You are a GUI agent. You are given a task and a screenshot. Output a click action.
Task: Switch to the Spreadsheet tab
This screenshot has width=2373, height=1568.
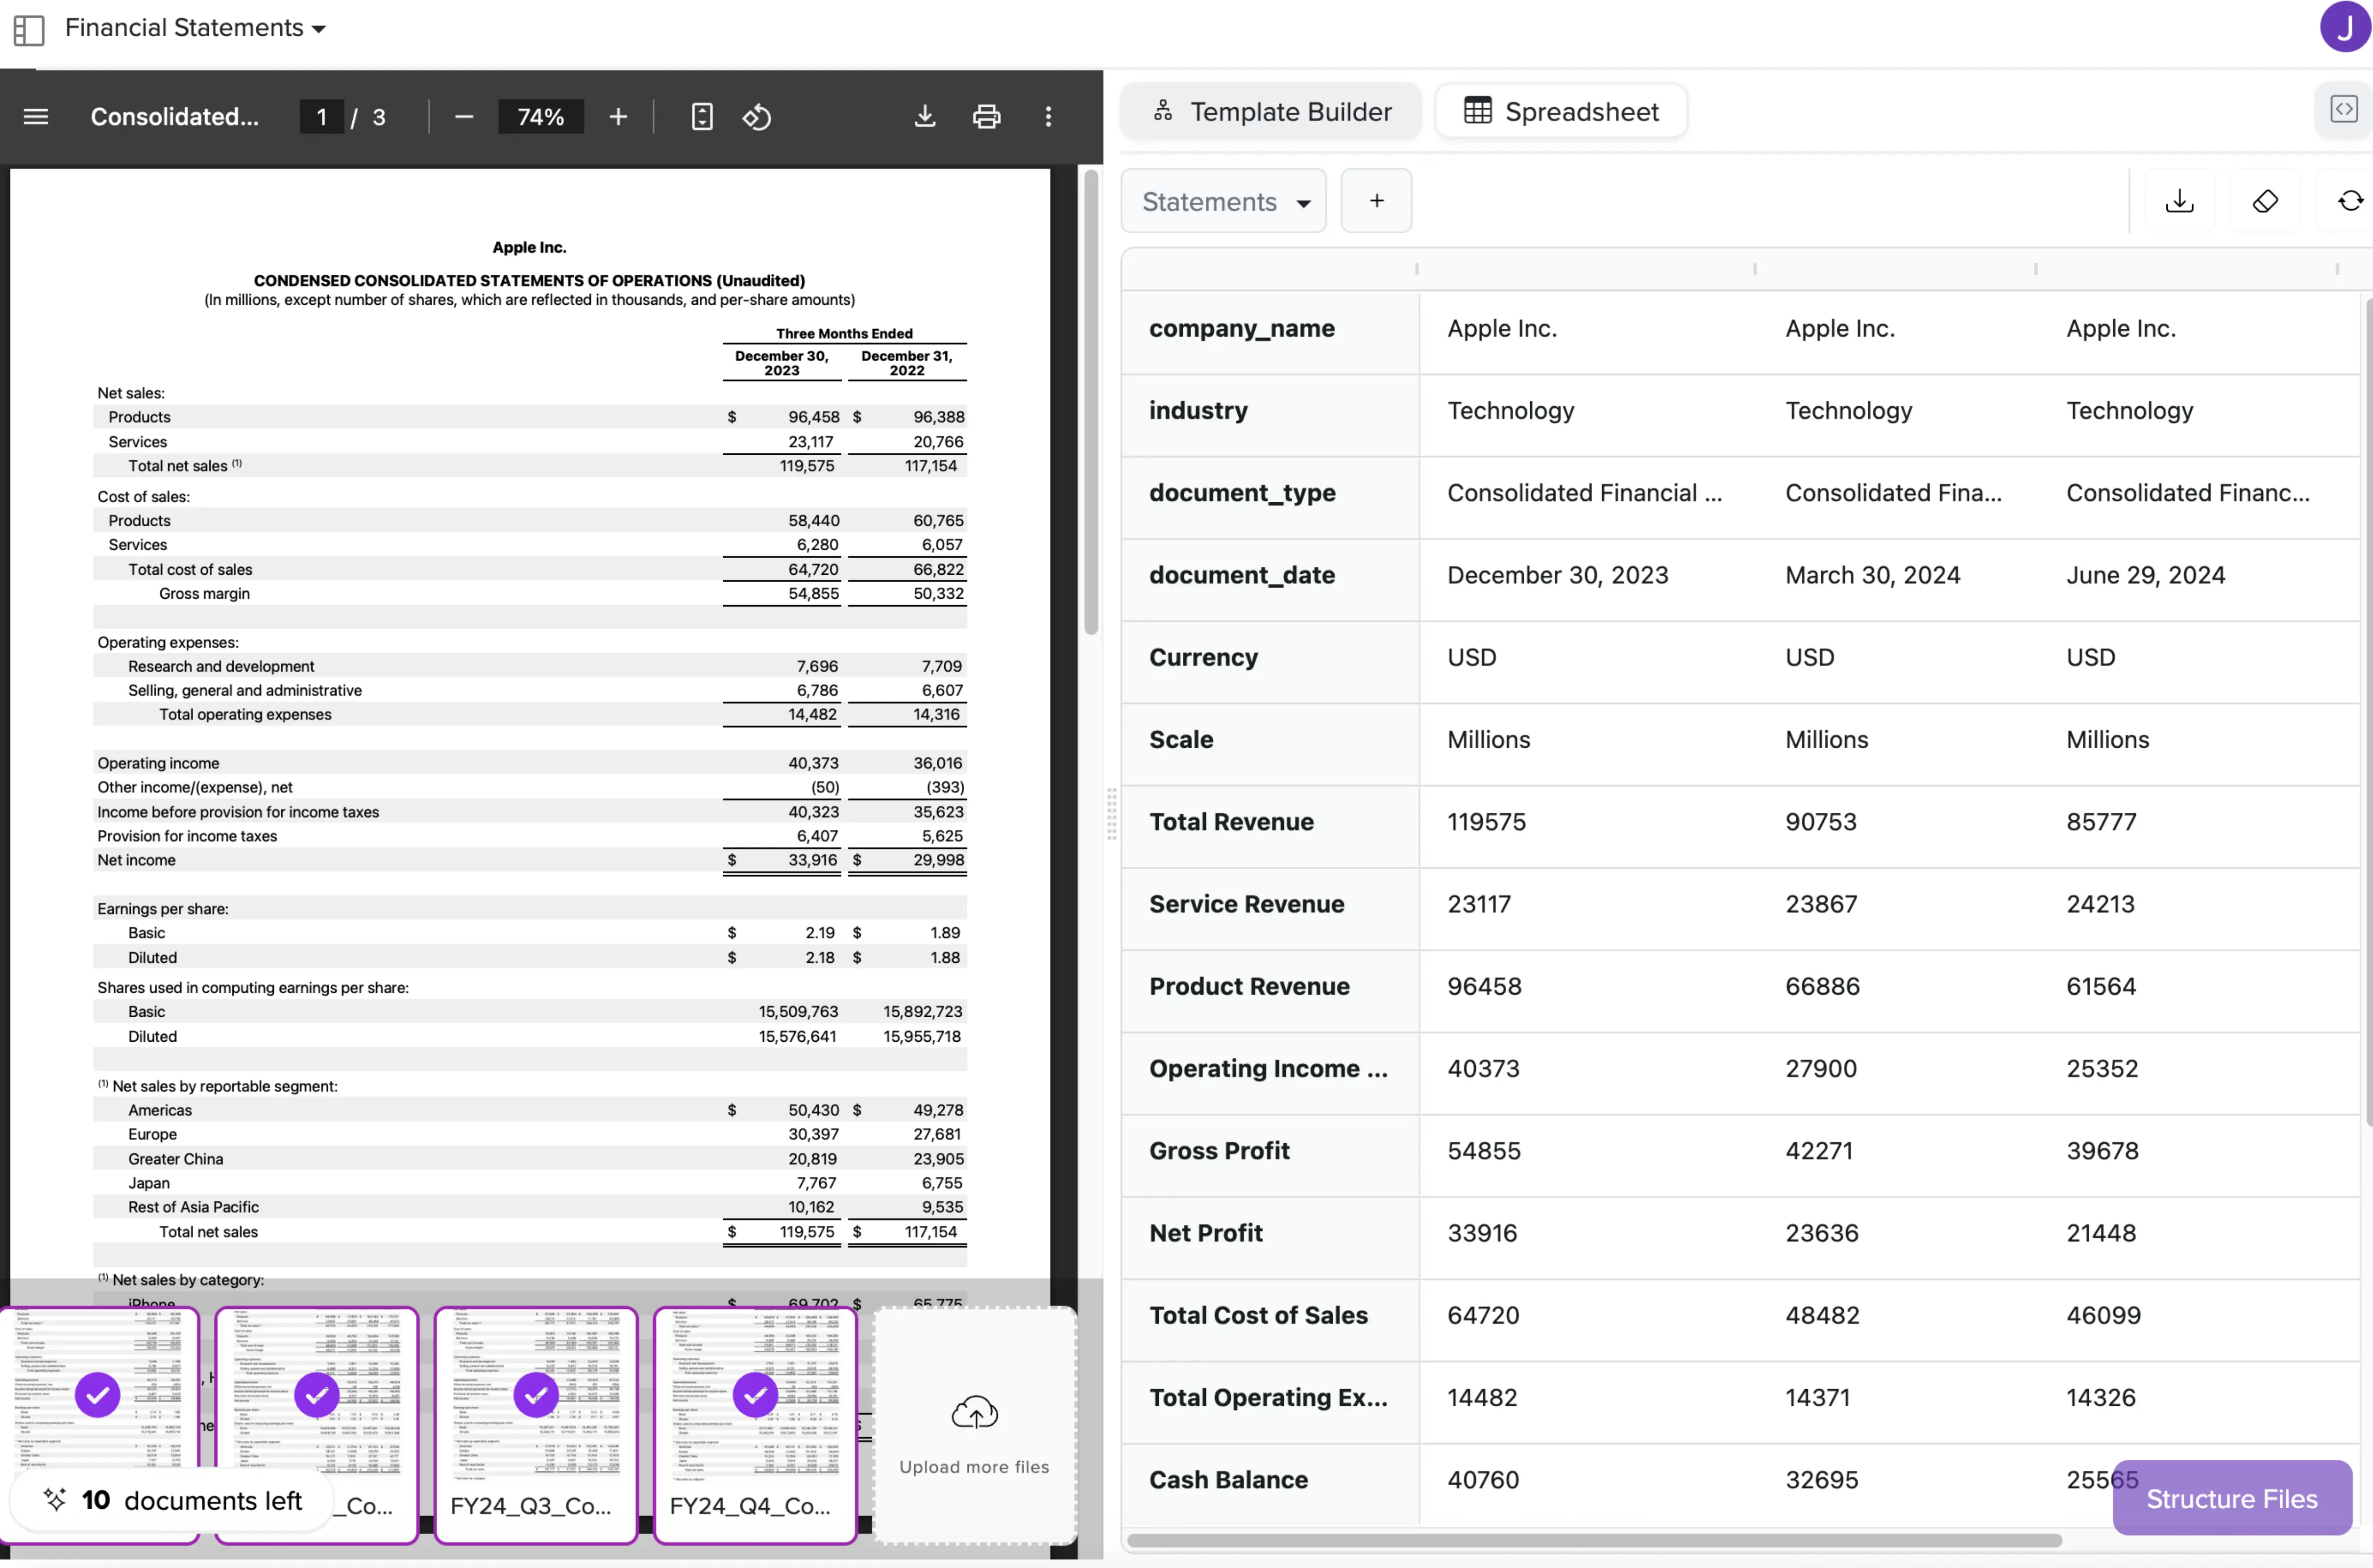point(1561,112)
